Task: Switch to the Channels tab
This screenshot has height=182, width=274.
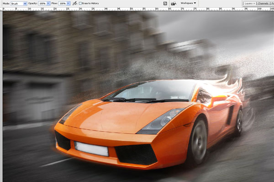Action: point(263,4)
